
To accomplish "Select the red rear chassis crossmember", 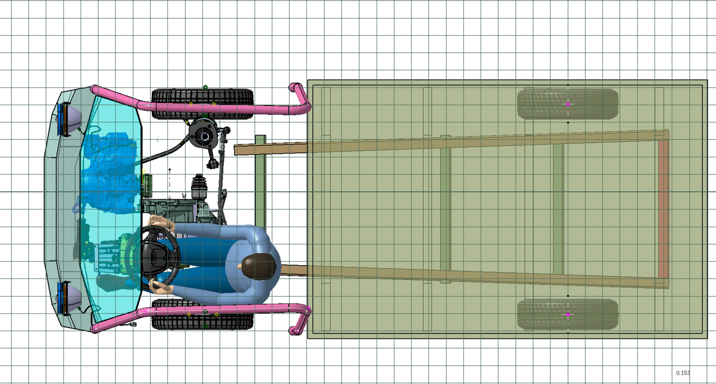I will click(663, 209).
